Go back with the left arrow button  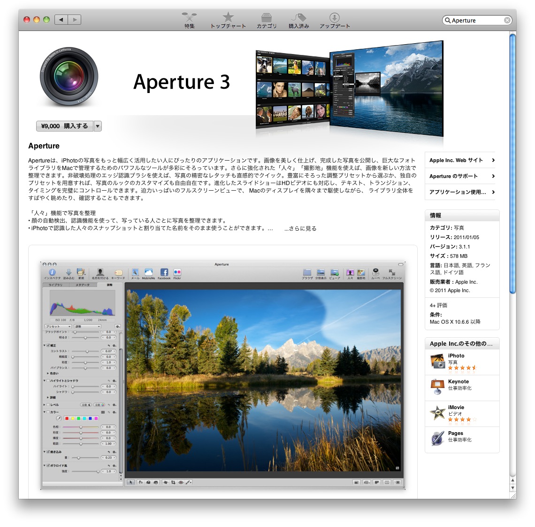point(61,20)
